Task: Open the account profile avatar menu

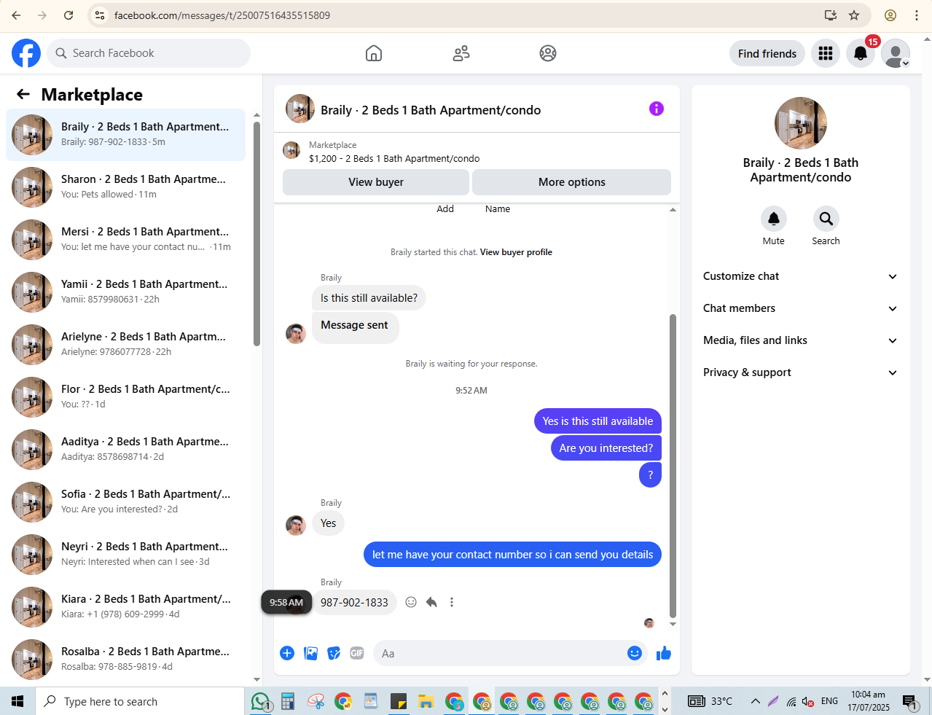Action: click(x=896, y=53)
